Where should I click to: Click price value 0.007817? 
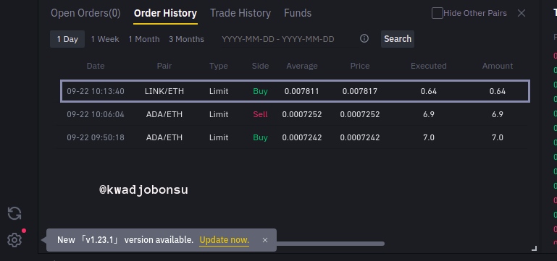click(x=360, y=91)
